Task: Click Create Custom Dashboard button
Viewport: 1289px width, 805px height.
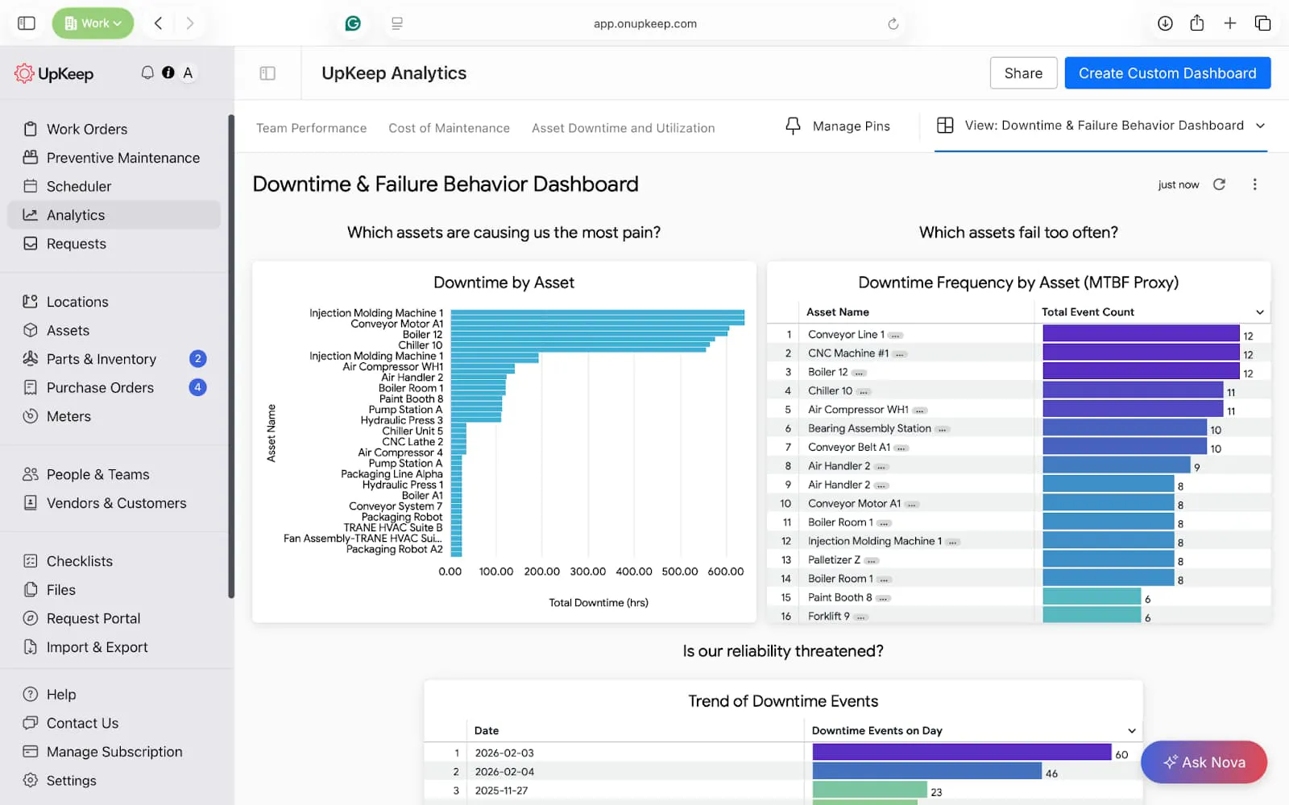Action: tap(1167, 73)
